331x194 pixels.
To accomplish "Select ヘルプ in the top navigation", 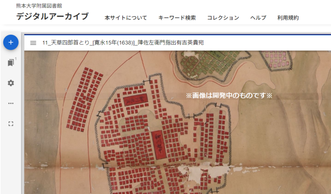I will [x=258, y=18].
